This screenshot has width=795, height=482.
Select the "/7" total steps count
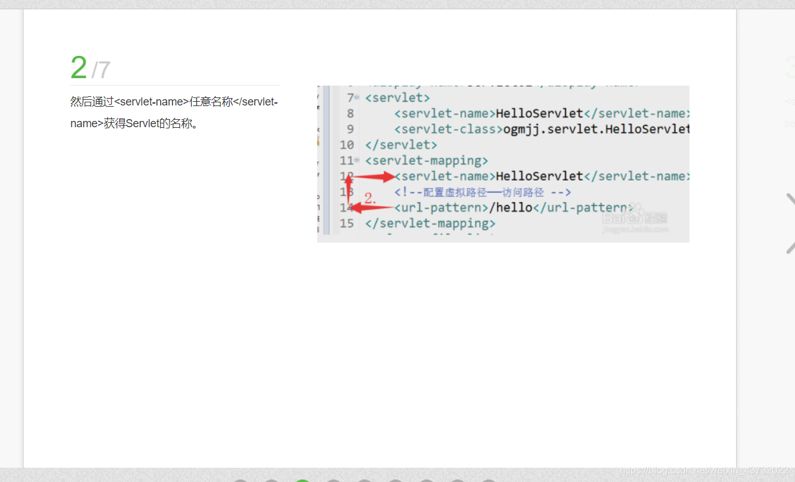coord(101,70)
